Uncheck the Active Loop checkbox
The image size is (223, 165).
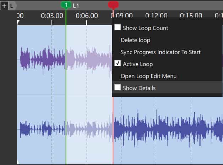click(118, 63)
